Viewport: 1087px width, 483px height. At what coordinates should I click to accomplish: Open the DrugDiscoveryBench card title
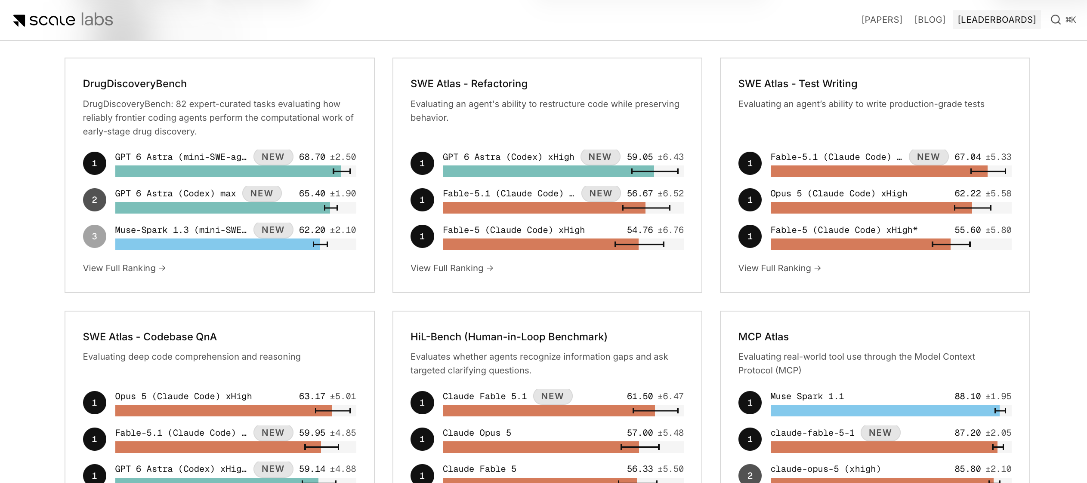pos(135,84)
